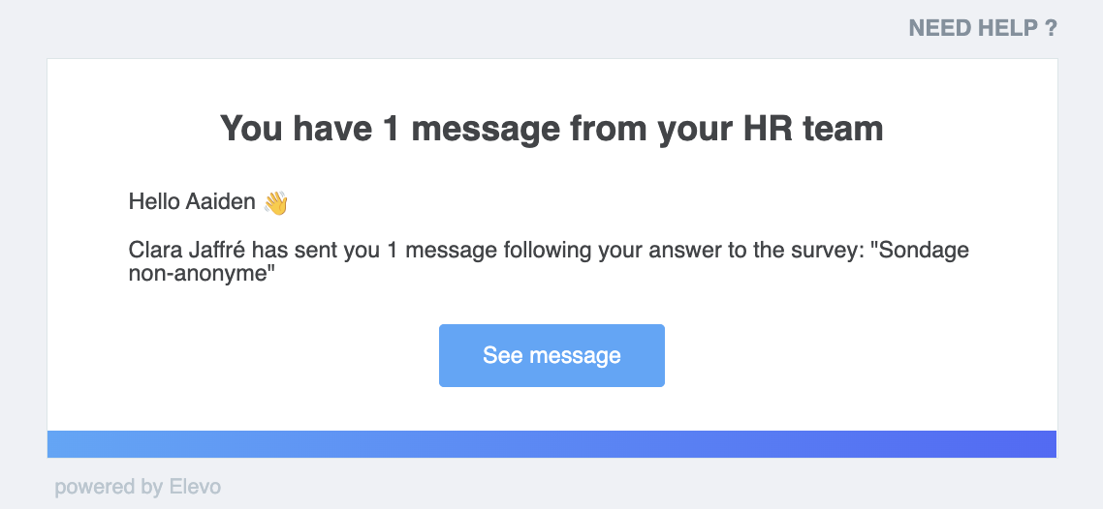This screenshot has height=509, width=1103.
Task: Click the blue gradient footer bar
Action: 551,444
